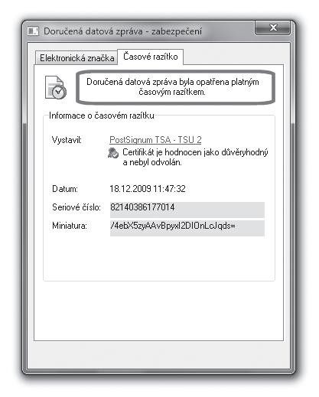Screen dimensions: 319x397
Task: Click the timestamp document clock icon
Action: 56,87
